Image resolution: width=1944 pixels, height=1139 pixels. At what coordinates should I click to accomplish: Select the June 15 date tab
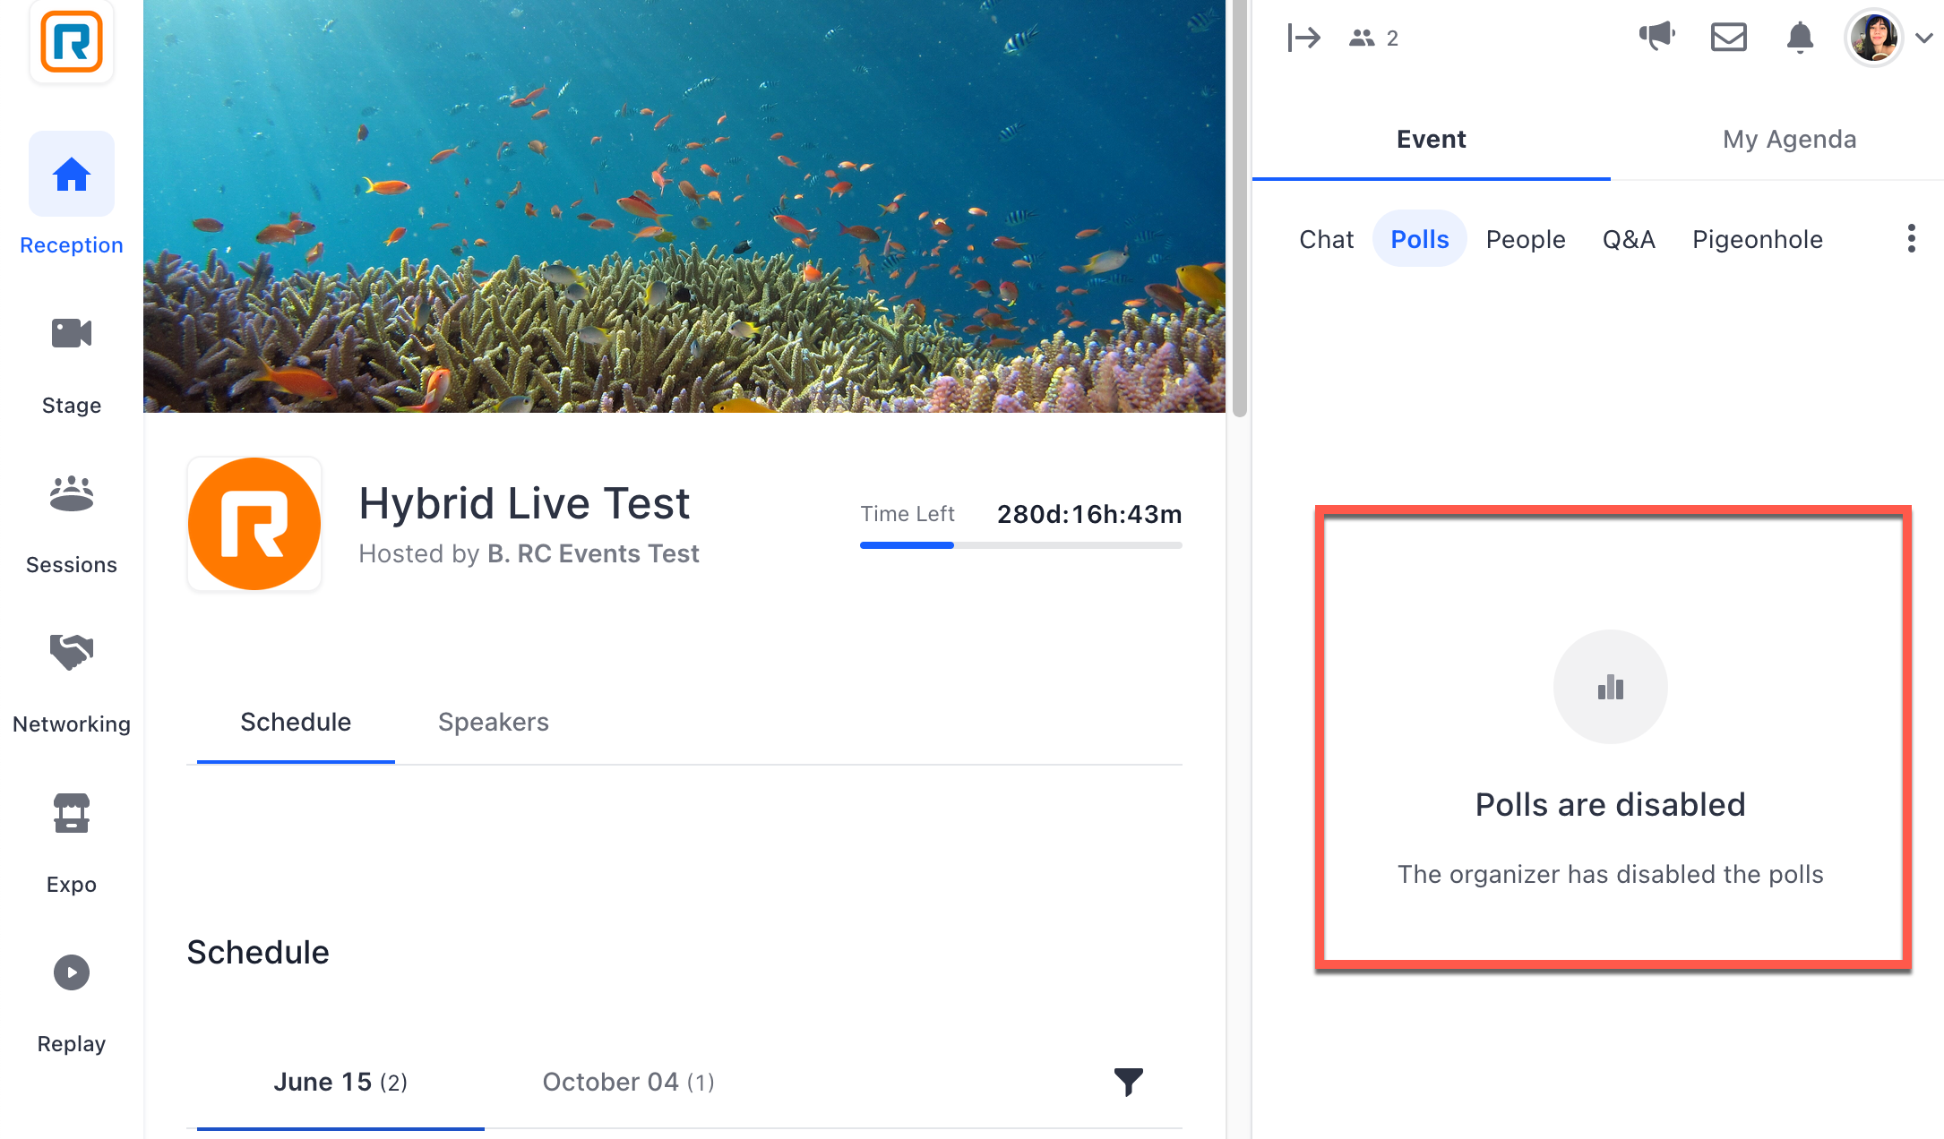click(340, 1082)
